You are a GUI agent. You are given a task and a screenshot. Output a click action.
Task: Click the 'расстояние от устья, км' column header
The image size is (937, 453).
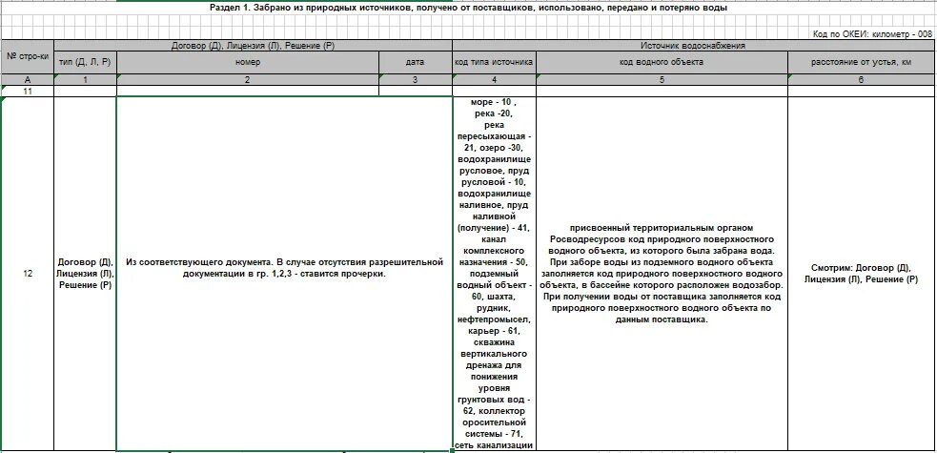[x=861, y=62]
